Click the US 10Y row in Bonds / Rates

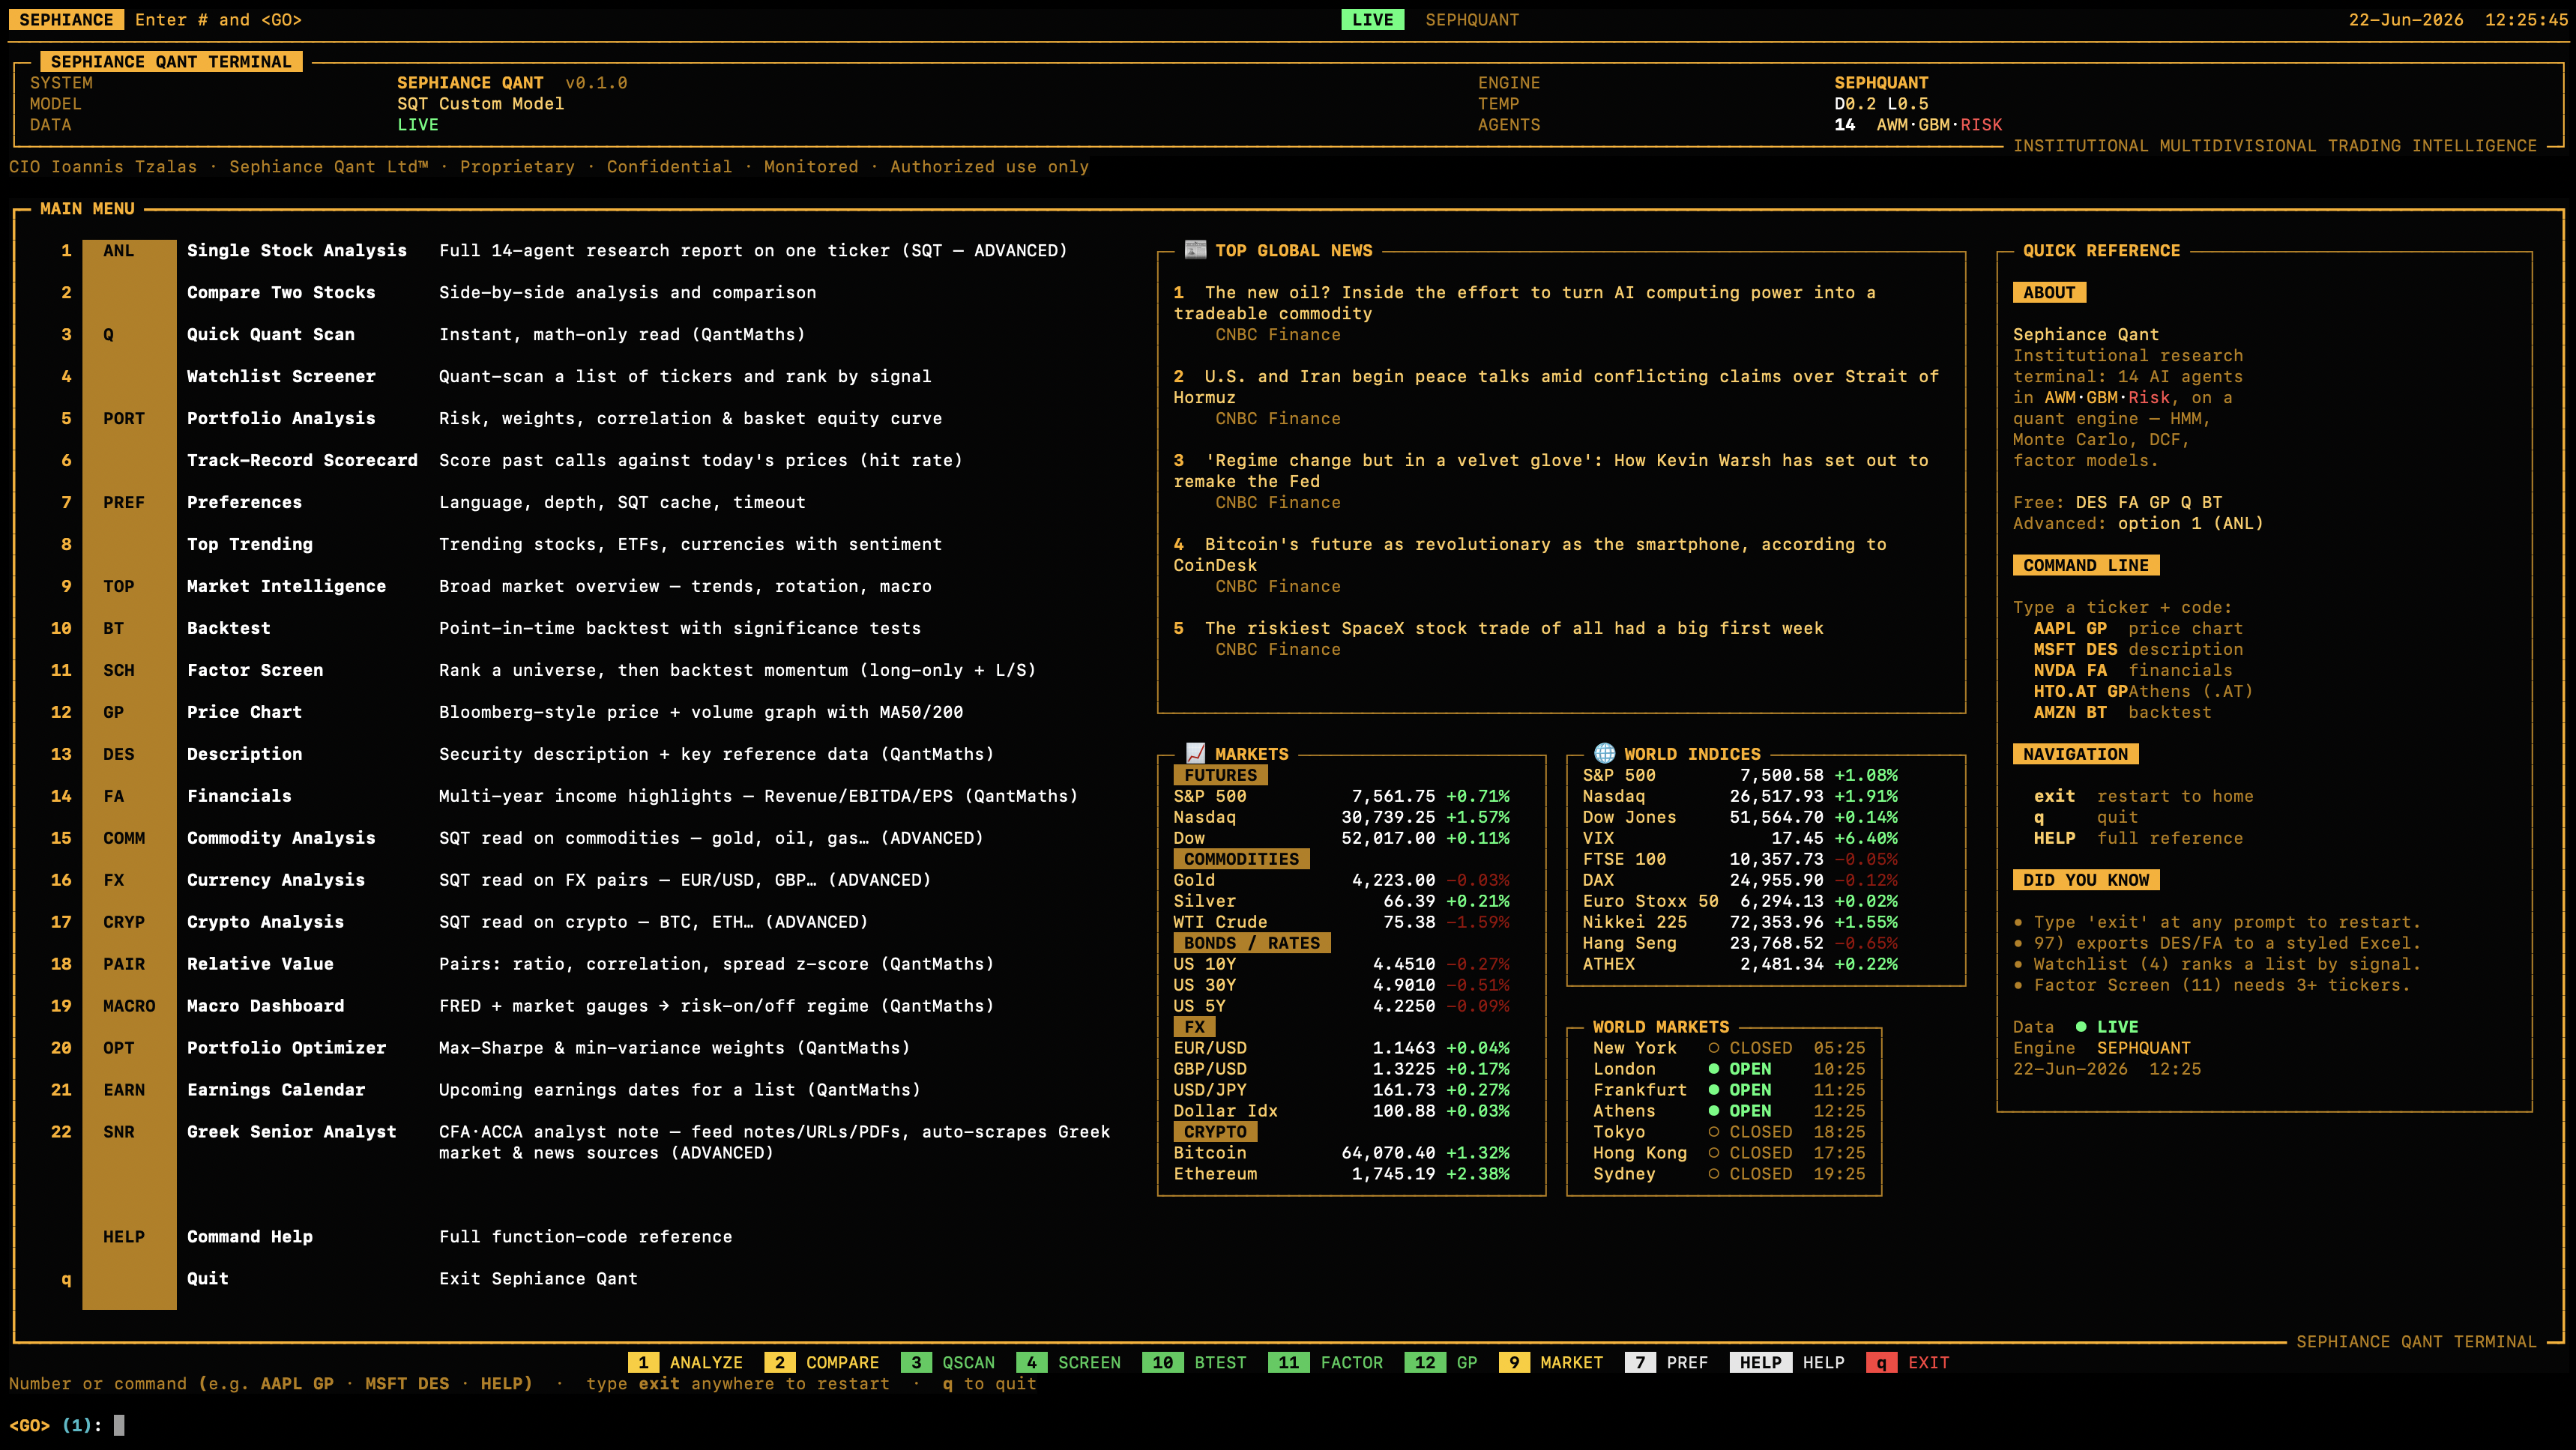tap(1342, 964)
